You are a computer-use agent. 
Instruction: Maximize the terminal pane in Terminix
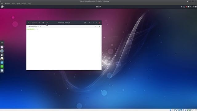coord(95,27)
